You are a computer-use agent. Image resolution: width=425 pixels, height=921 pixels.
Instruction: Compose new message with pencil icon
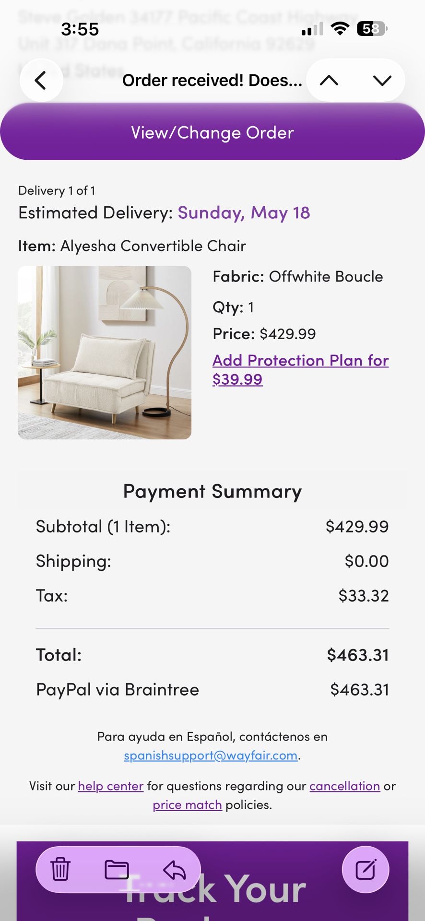tap(366, 869)
